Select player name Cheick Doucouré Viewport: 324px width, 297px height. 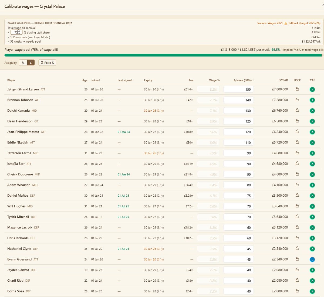(x=20, y=174)
